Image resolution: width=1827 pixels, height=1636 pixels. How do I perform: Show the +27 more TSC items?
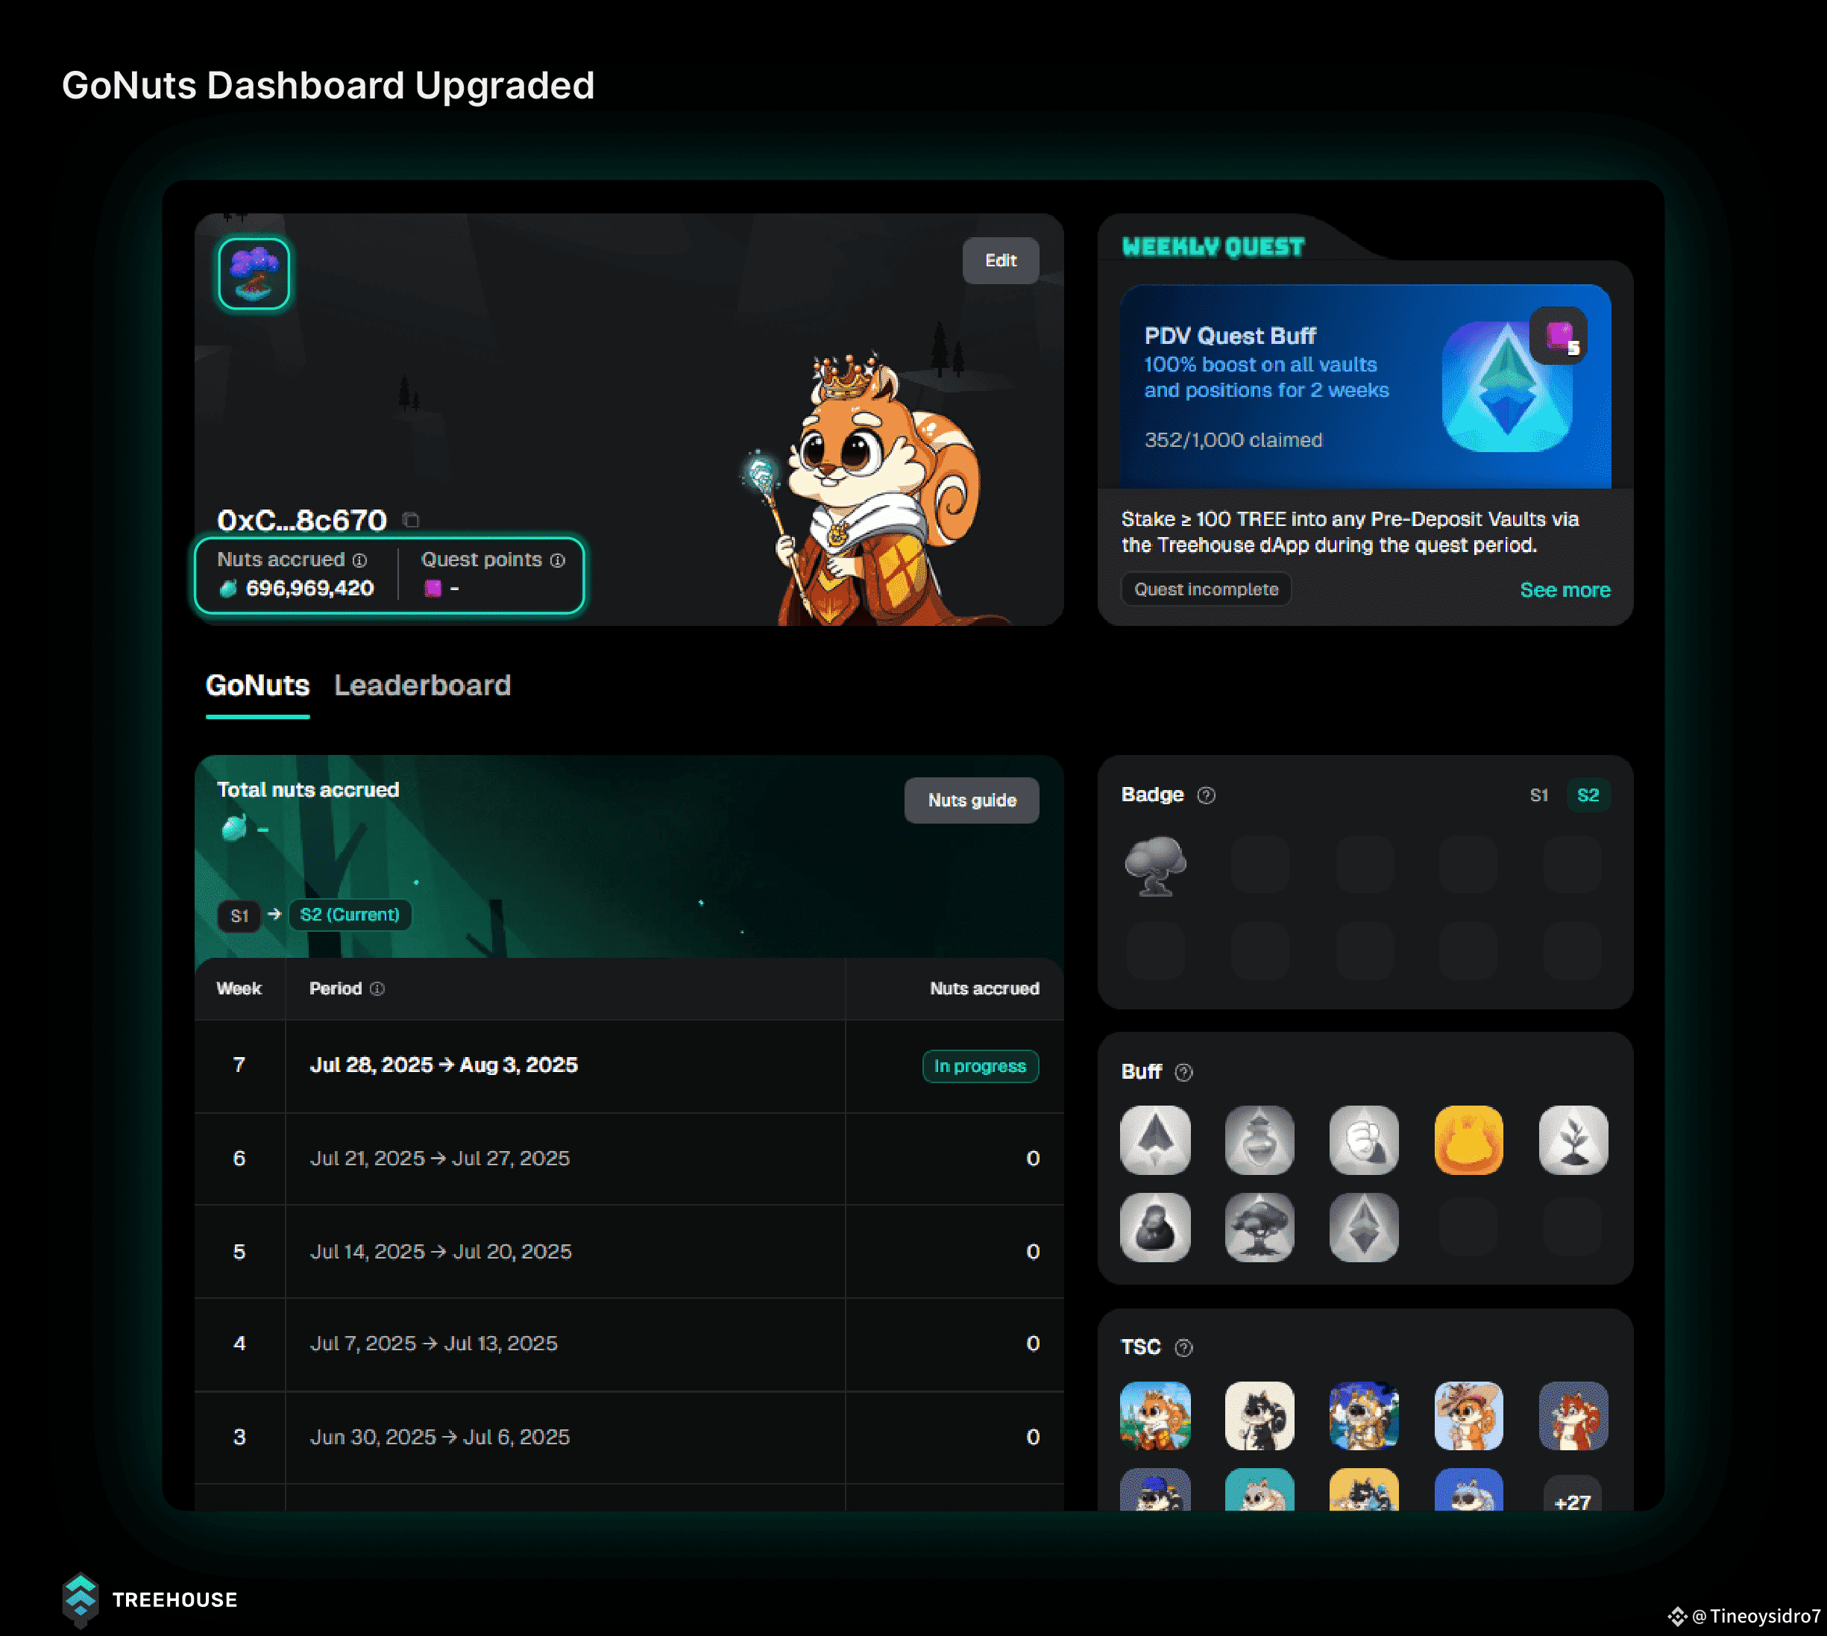pos(1573,1494)
